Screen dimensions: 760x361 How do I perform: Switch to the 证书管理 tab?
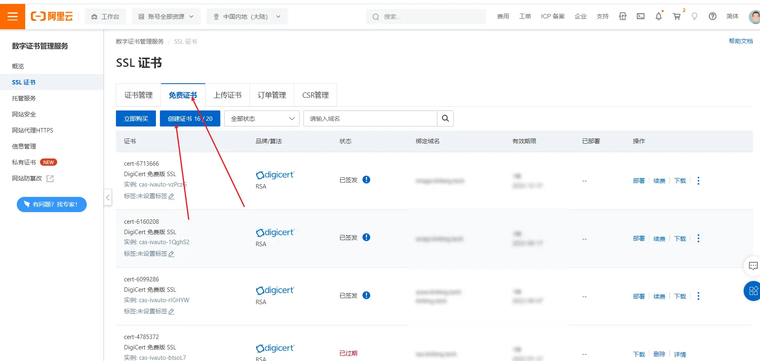138,95
